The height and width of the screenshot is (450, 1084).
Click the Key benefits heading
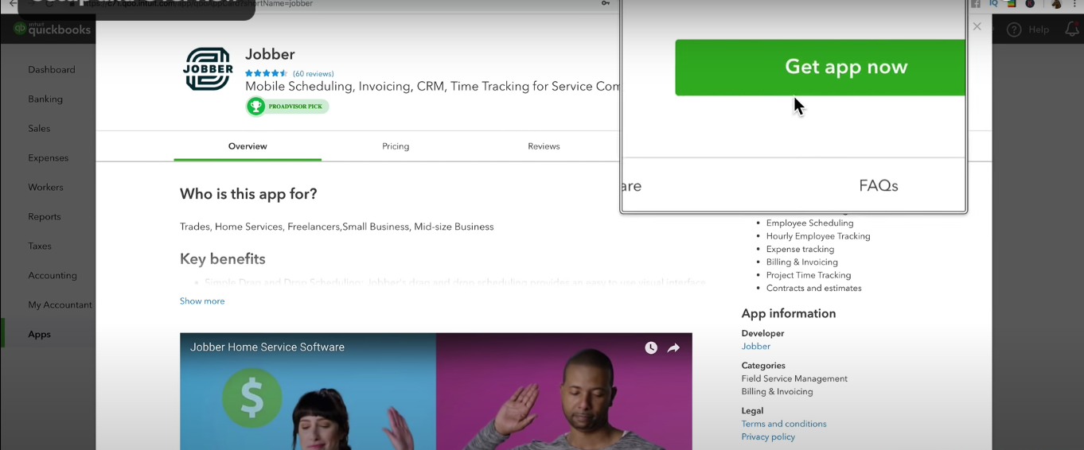click(x=223, y=259)
